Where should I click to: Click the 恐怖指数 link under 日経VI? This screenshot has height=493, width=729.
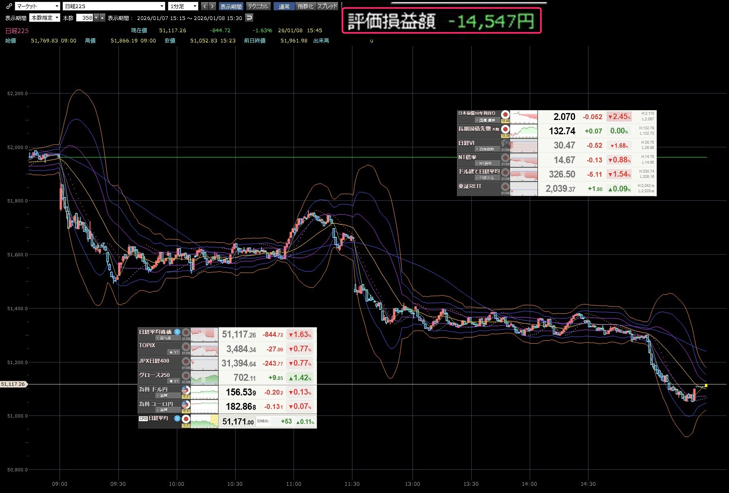(x=486, y=149)
